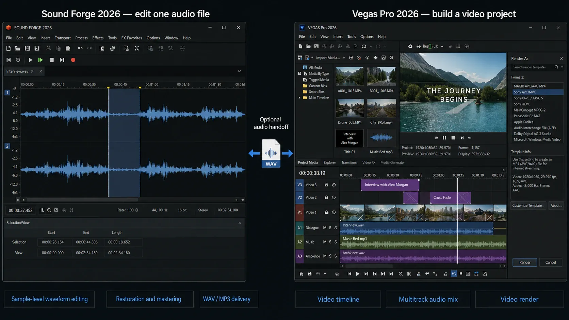The image size is (569, 320).
Task: Open the Interview.wav tab dropdown arrow
Action: (x=32, y=71)
